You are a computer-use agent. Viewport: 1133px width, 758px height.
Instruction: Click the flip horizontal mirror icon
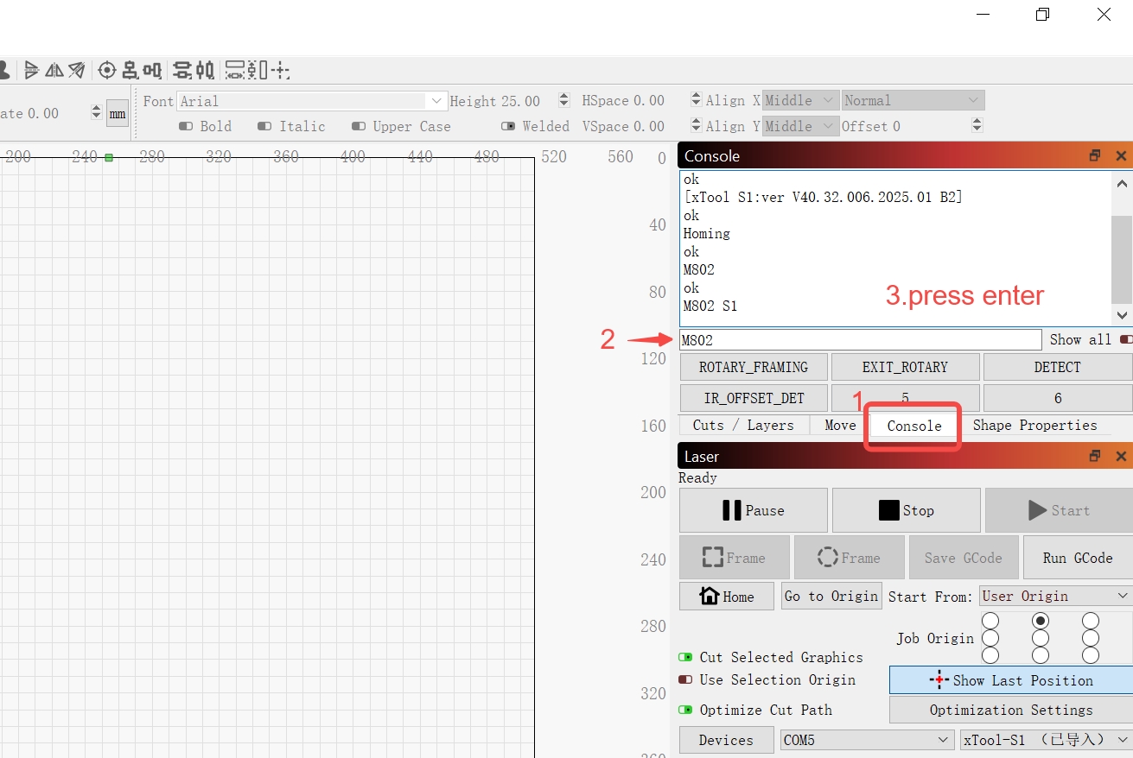click(54, 70)
